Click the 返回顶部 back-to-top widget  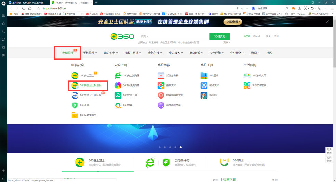click(329, 159)
